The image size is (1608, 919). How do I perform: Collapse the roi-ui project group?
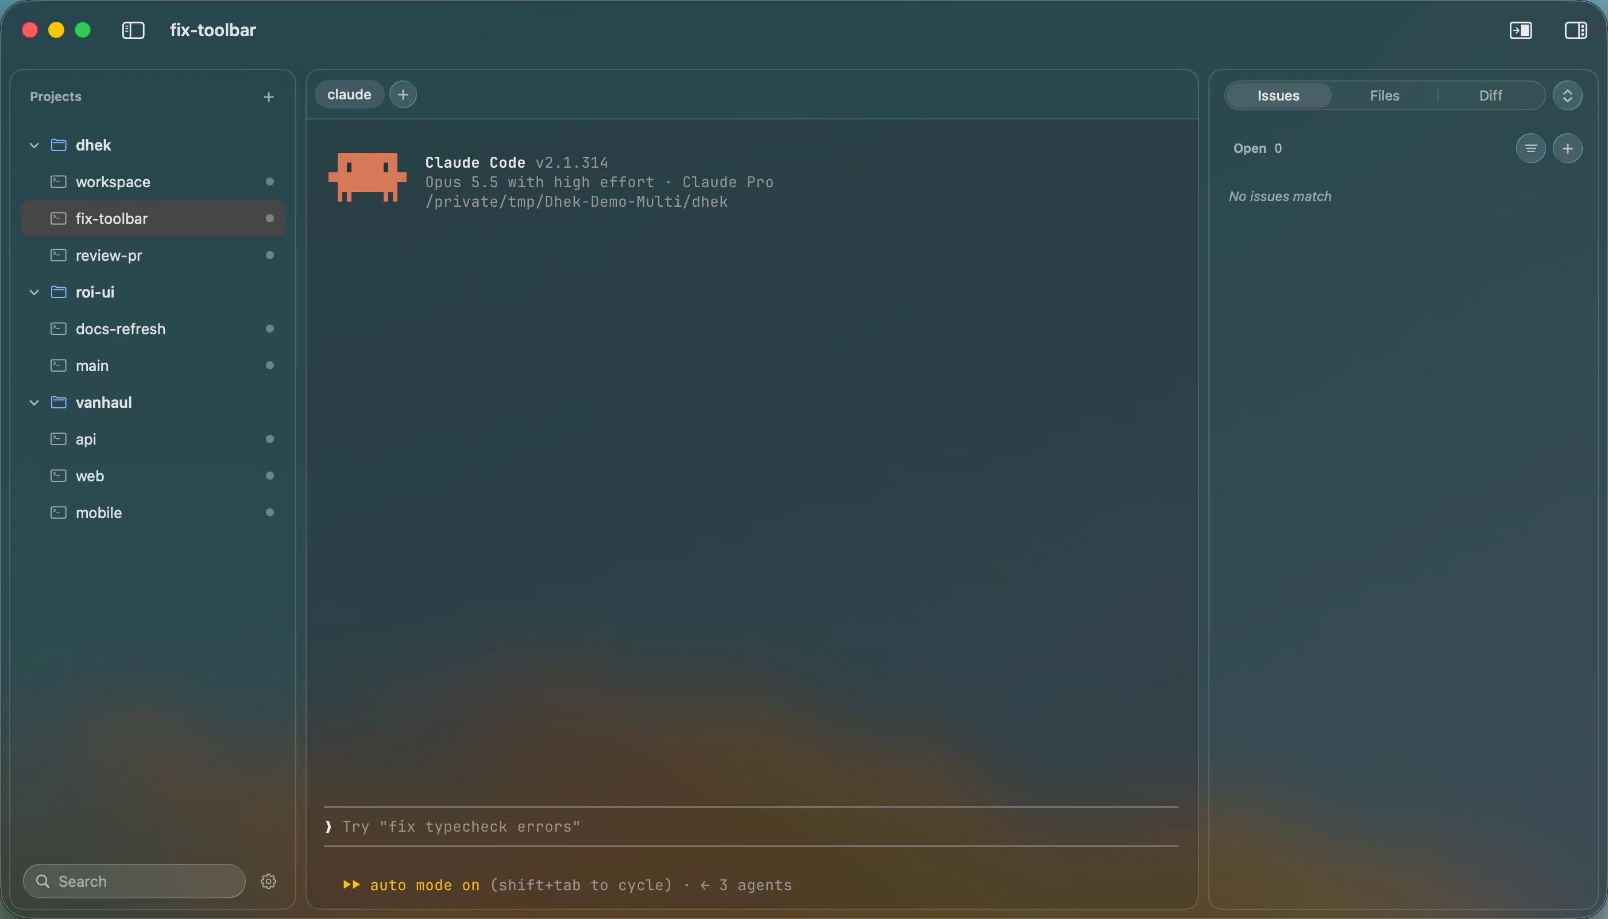tap(34, 292)
